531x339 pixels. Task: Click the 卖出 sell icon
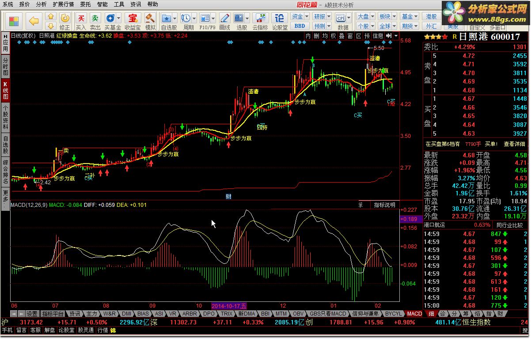point(95,21)
